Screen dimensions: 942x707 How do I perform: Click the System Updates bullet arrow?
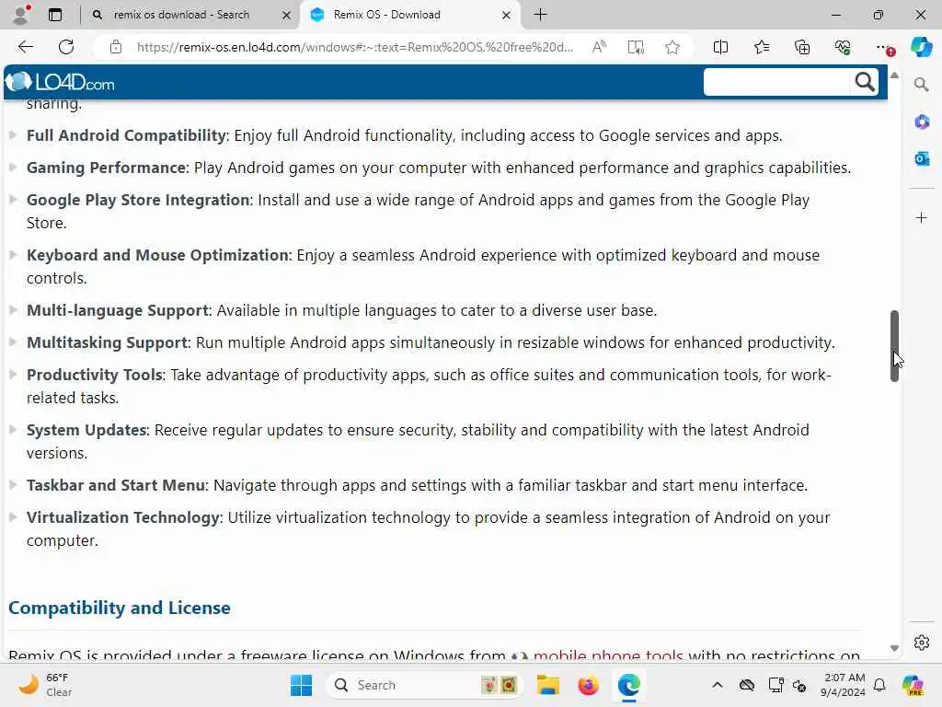13,429
